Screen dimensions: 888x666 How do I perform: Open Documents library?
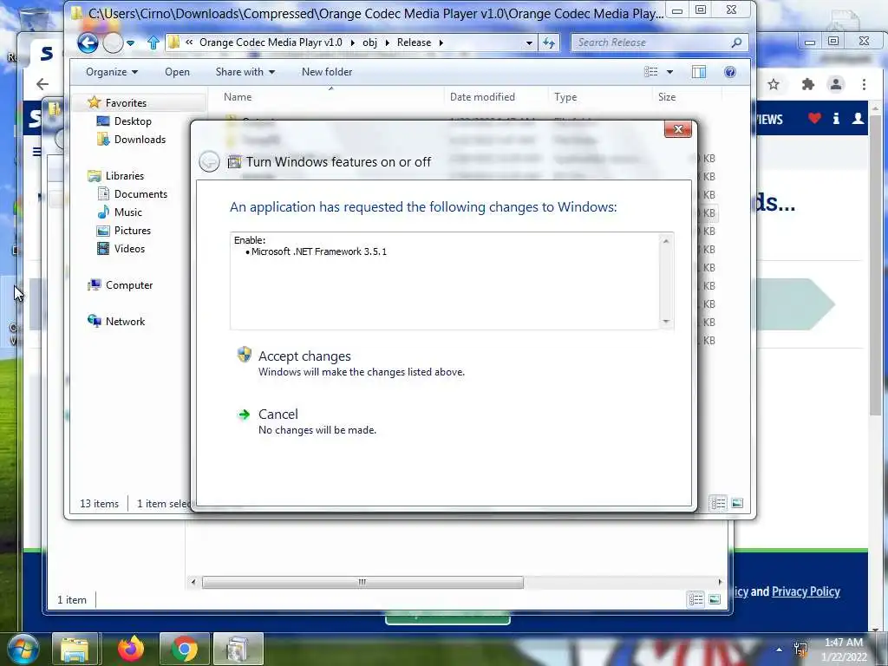pos(140,193)
